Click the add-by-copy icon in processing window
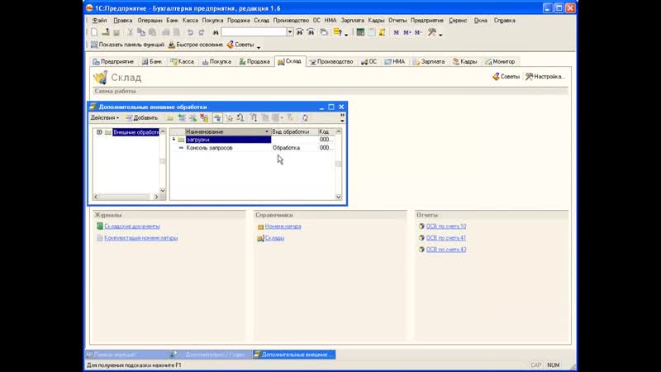The image size is (661, 372). [181, 118]
